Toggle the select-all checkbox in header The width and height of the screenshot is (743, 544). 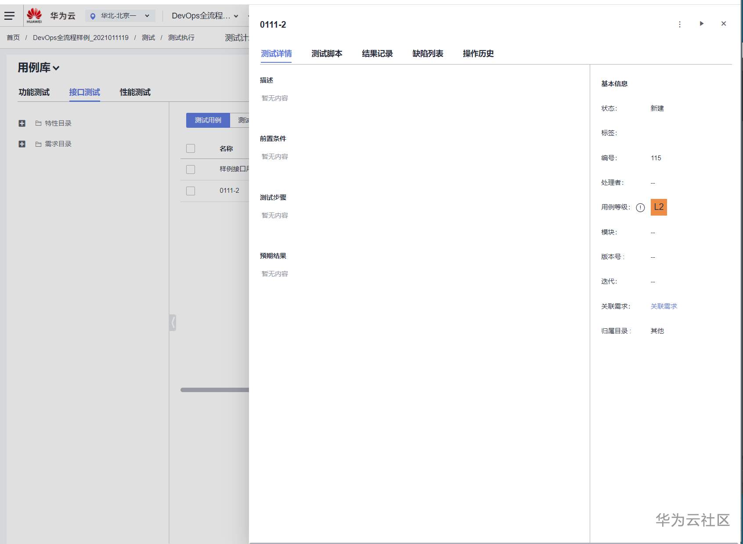[191, 148]
